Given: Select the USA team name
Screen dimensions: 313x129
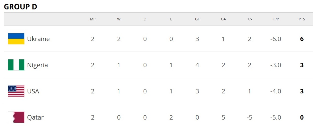Looking at the screenshot, I should [33, 91].
